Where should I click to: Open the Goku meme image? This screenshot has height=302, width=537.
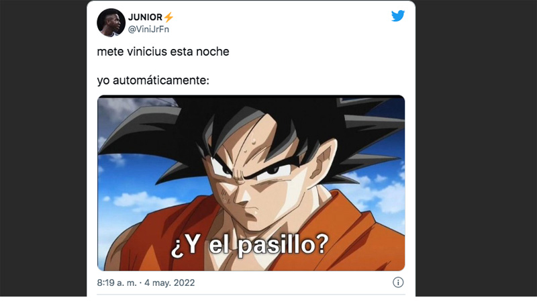click(x=251, y=183)
